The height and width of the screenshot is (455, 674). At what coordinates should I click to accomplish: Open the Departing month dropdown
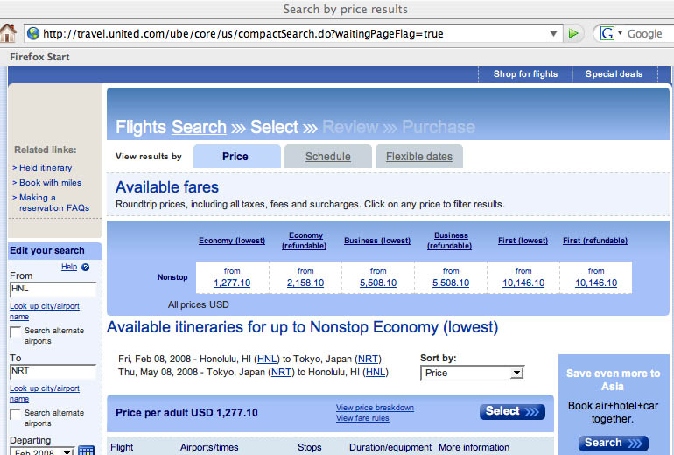click(x=42, y=451)
